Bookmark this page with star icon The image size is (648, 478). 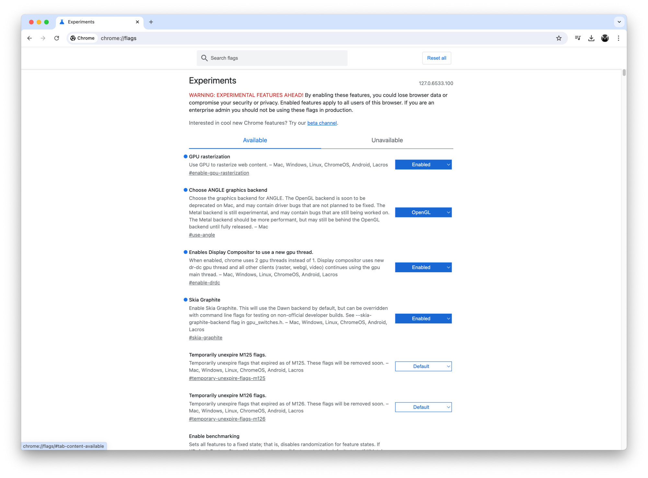coord(559,38)
